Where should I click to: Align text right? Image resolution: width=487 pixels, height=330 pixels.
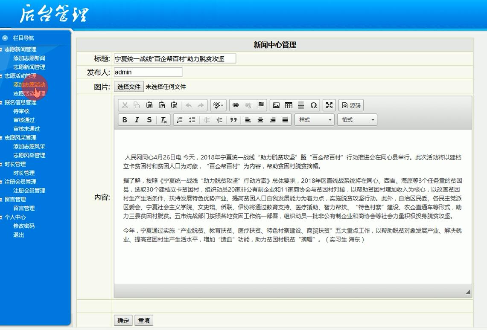tap(273, 120)
